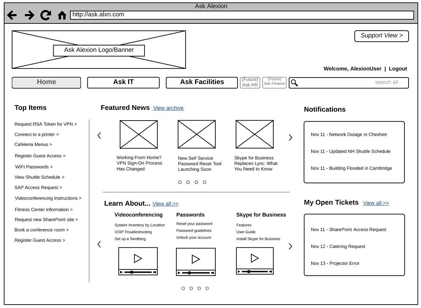Open the SharePoint Access Request ticket

coord(349,229)
